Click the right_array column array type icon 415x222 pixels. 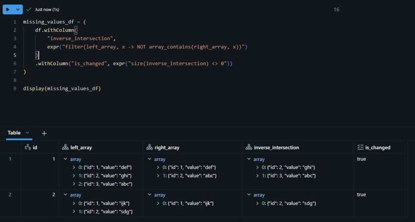(149, 147)
